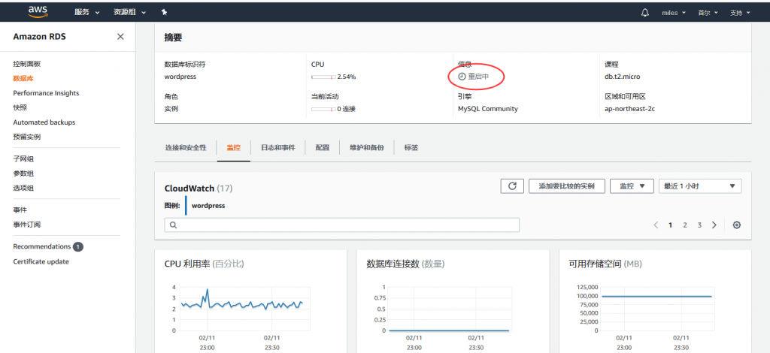This screenshot has height=353, width=770.
Task: Open the notifications bell icon
Action: pyautogui.click(x=645, y=13)
